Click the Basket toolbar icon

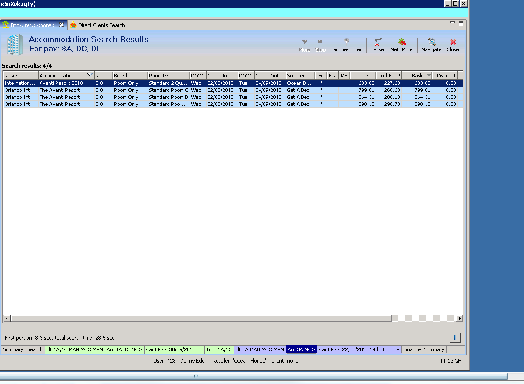[x=378, y=45]
